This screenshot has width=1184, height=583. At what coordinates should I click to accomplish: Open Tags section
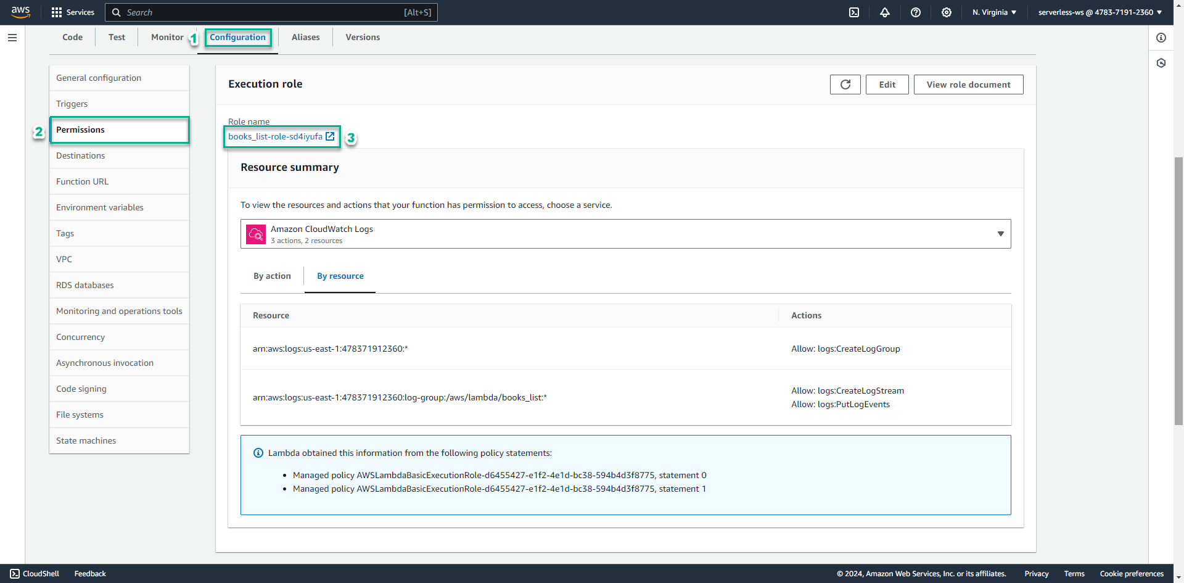[119, 233]
